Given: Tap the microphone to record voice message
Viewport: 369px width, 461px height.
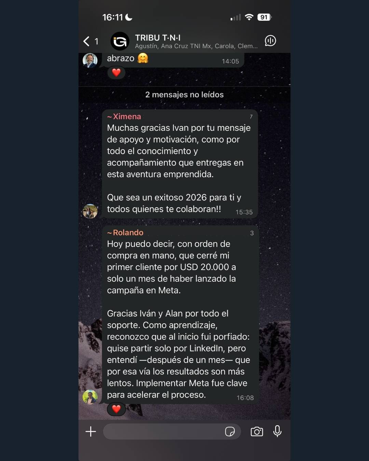Looking at the screenshot, I should 277,431.
